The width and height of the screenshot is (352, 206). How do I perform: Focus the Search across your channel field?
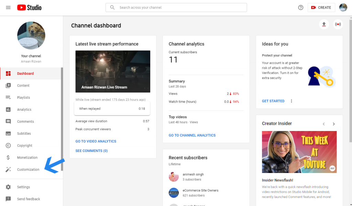pyautogui.click(x=176, y=8)
